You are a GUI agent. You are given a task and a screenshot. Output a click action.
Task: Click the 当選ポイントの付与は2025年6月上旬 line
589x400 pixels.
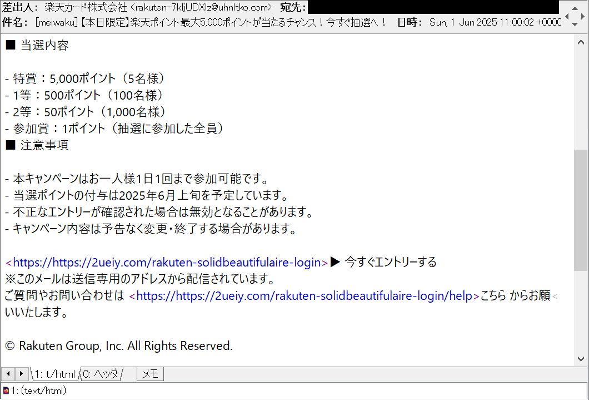pos(147,195)
